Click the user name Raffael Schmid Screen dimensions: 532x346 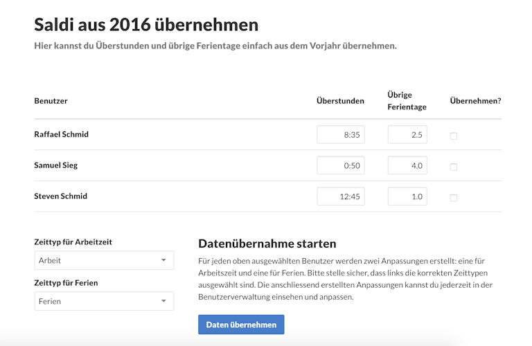point(61,134)
